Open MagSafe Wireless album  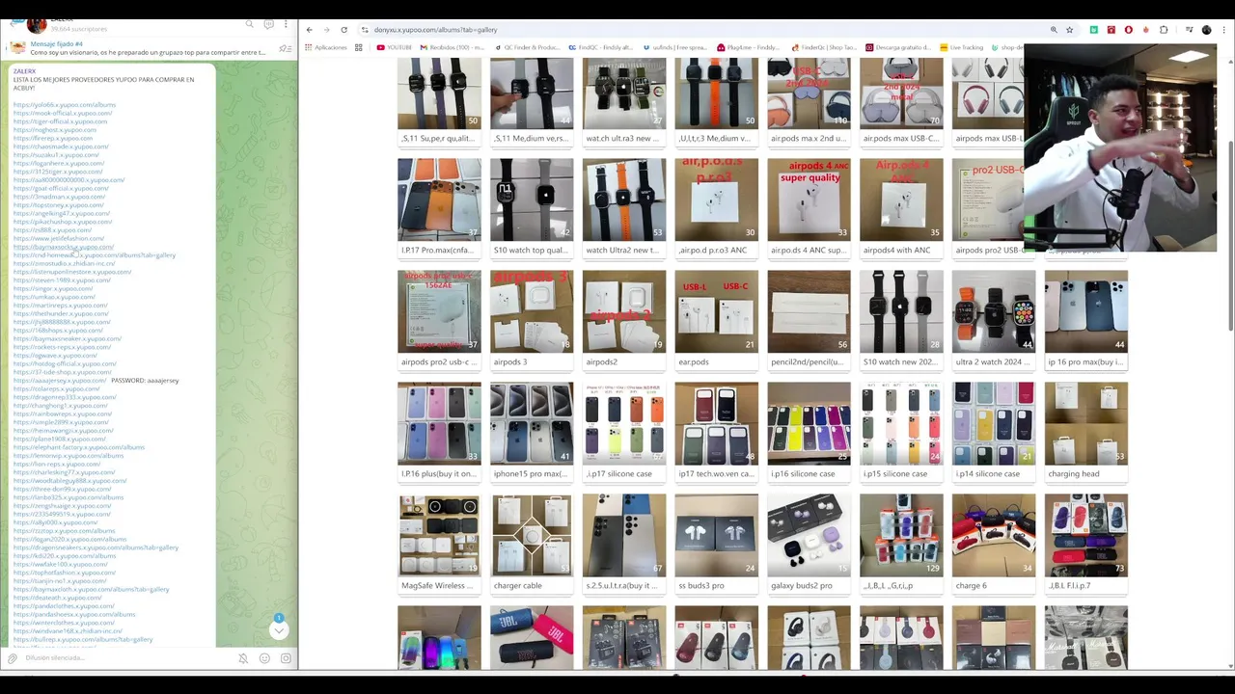click(x=439, y=543)
